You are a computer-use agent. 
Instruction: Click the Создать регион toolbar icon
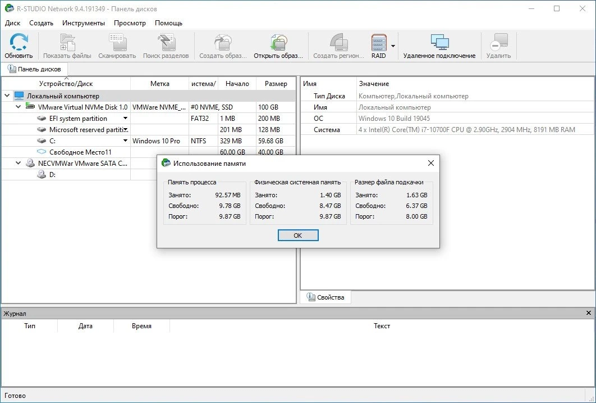click(338, 42)
